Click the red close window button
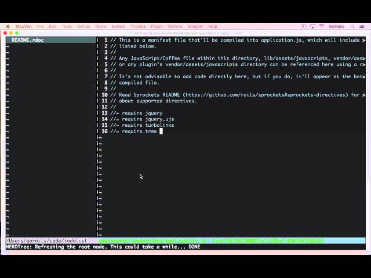The height and width of the screenshot is (278, 371). pos(5,33)
